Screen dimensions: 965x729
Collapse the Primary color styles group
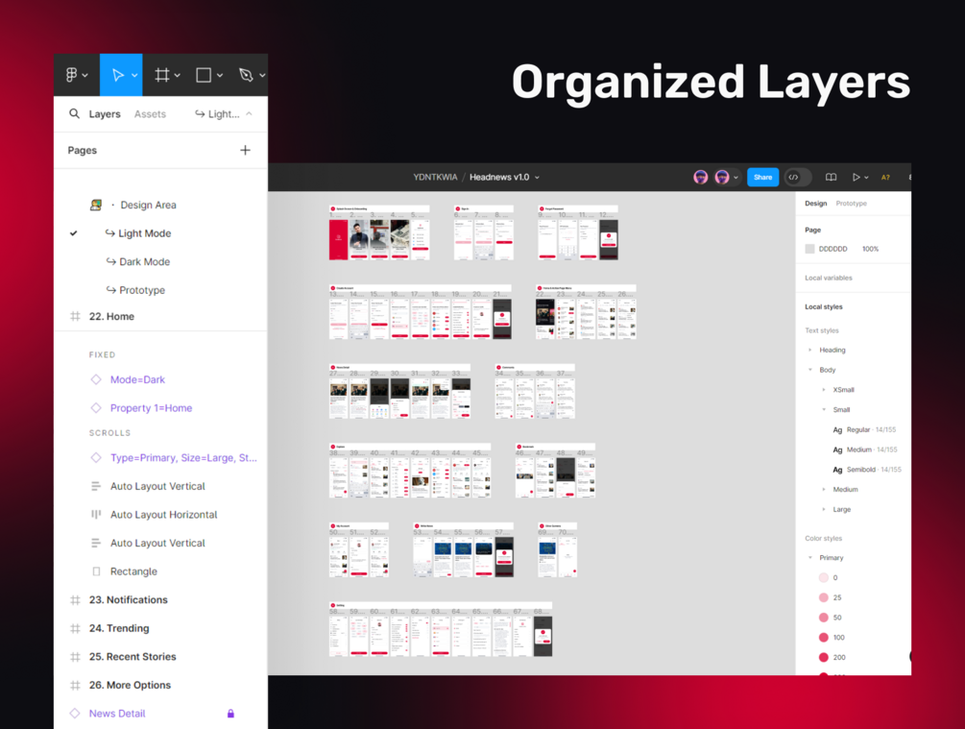(x=809, y=558)
